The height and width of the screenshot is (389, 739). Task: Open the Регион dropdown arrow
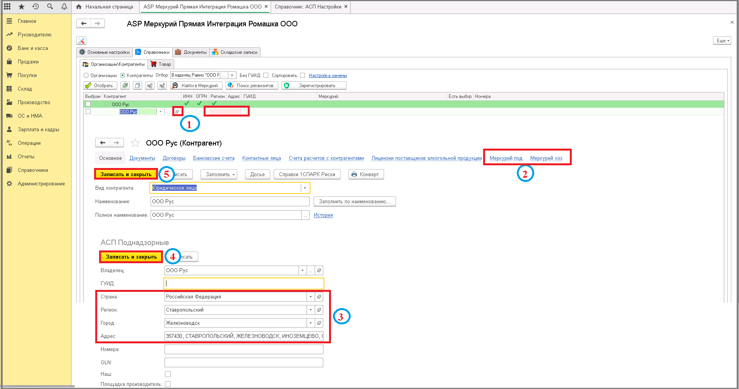[310, 310]
